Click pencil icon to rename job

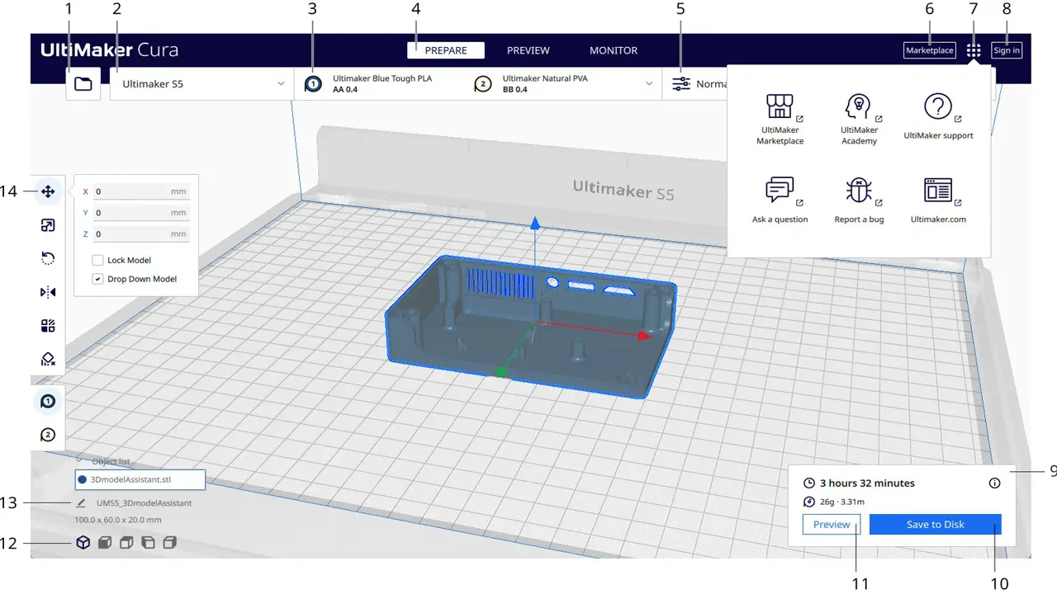coord(81,502)
